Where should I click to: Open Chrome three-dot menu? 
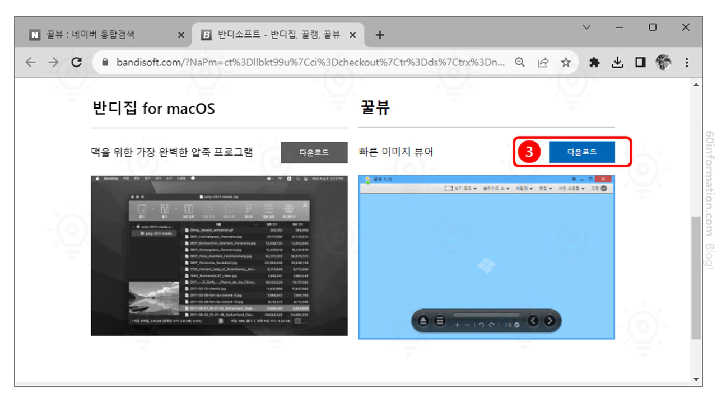[x=687, y=62]
